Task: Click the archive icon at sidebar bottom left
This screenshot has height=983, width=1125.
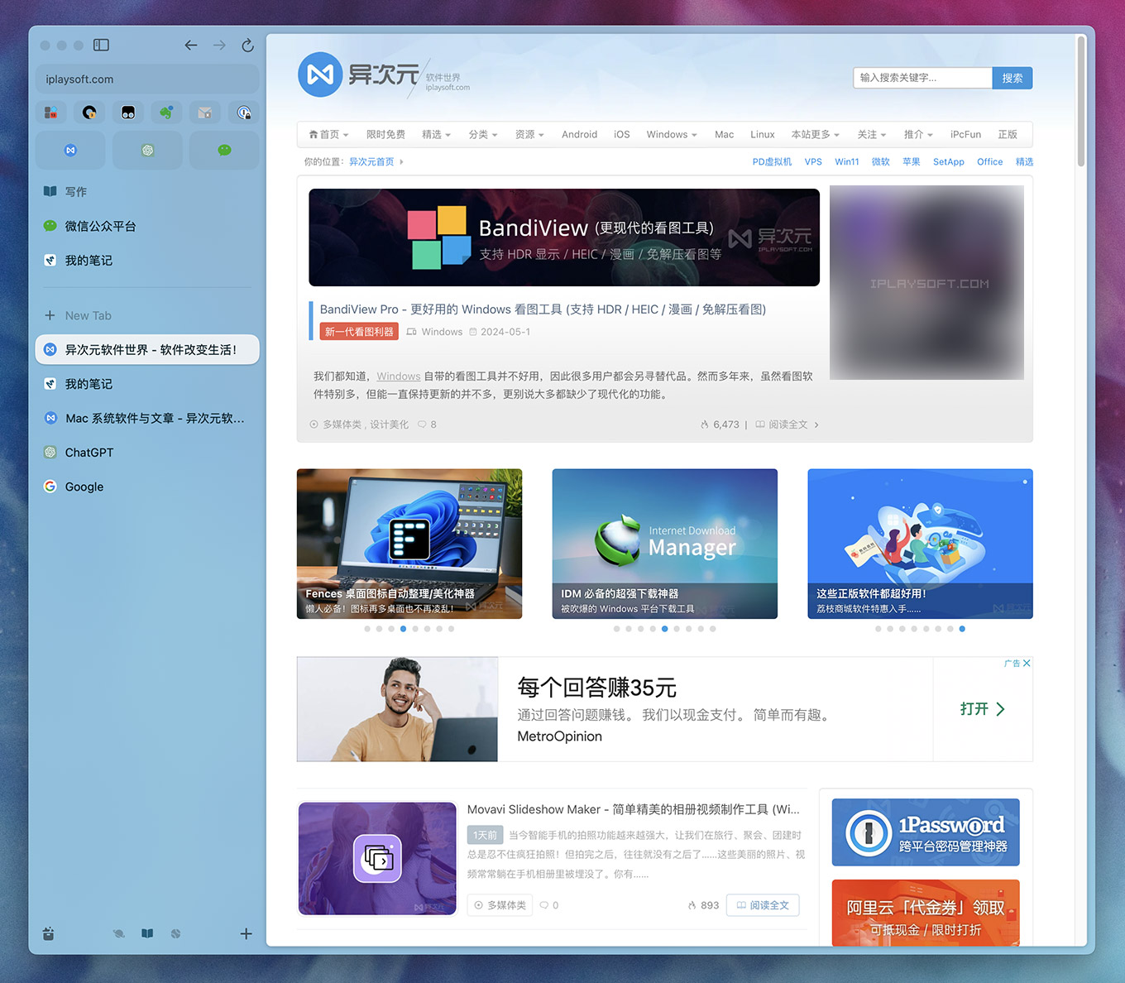Action: tap(48, 933)
